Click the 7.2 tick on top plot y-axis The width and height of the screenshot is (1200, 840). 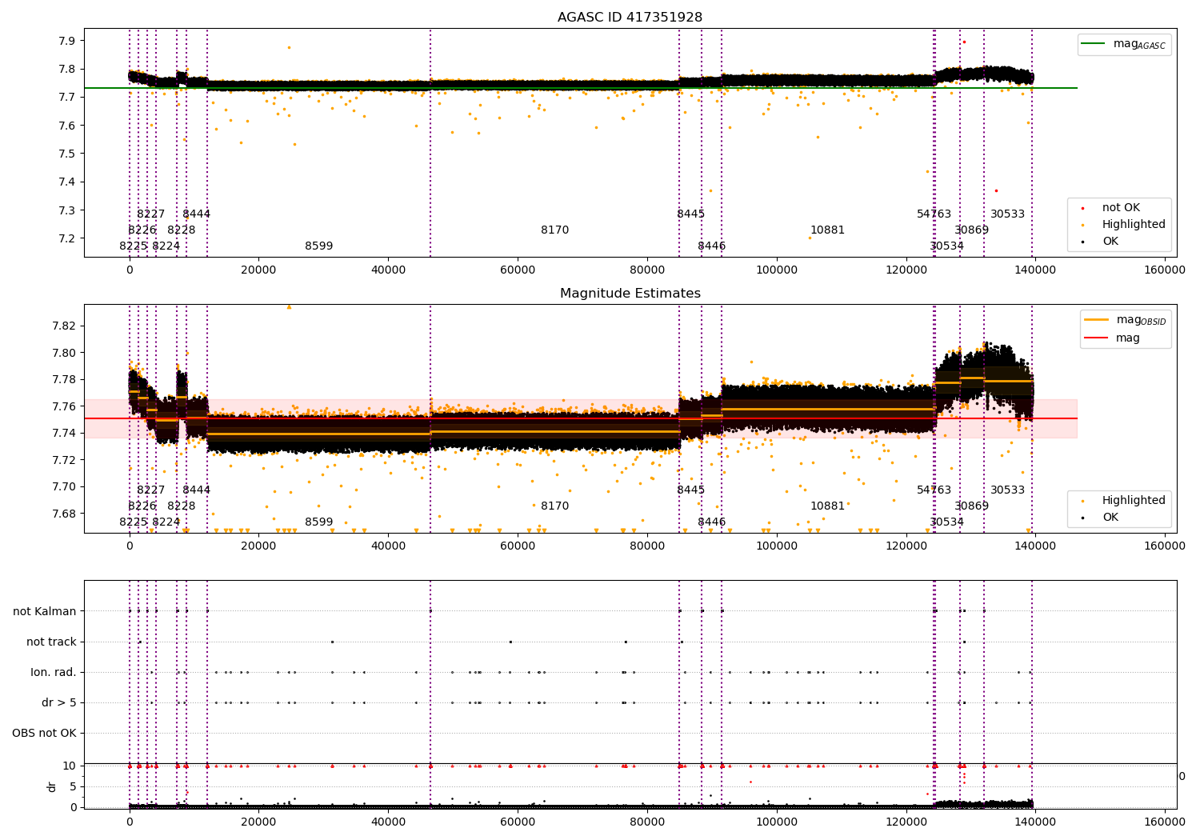(67, 238)
